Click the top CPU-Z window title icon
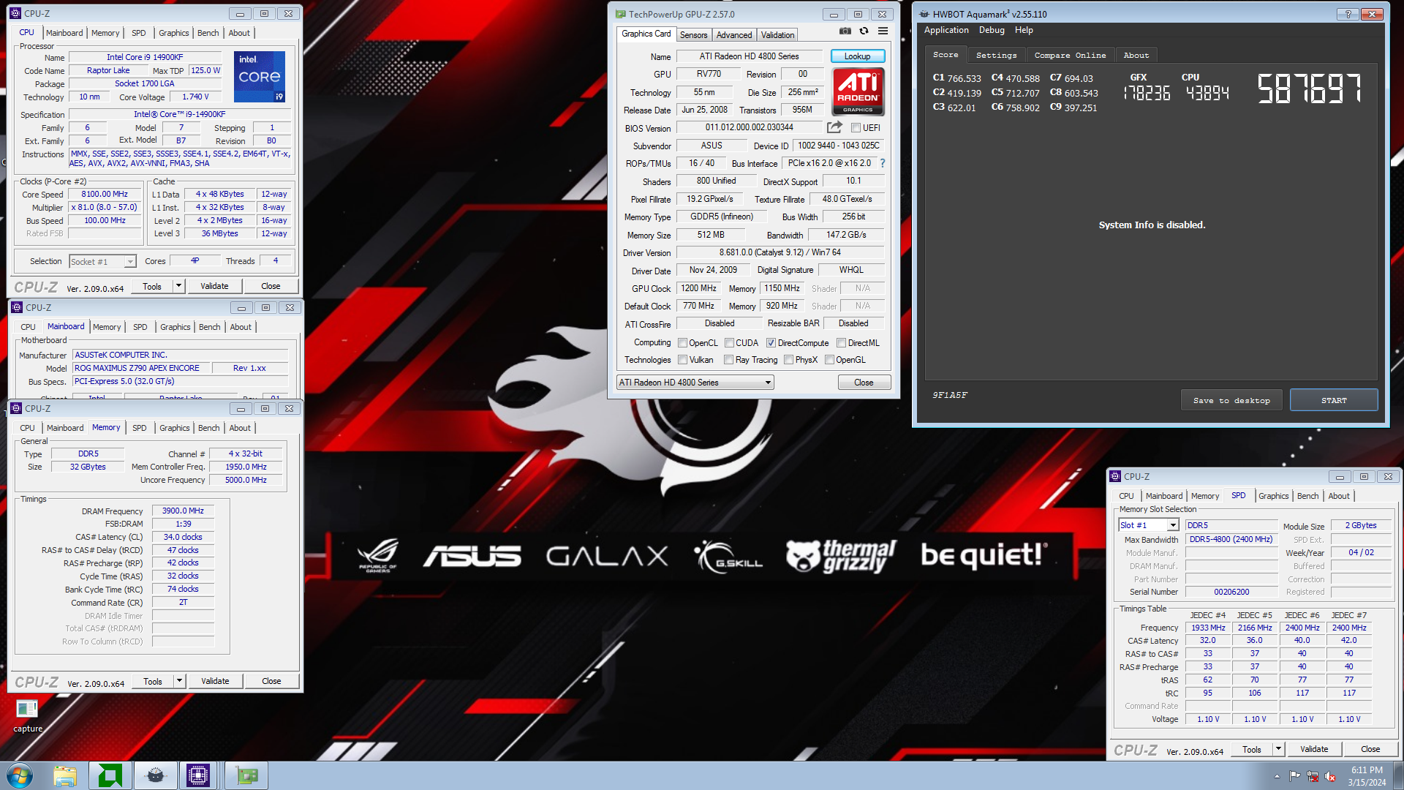Screen dimensions: 1404x790 [16, 13]
